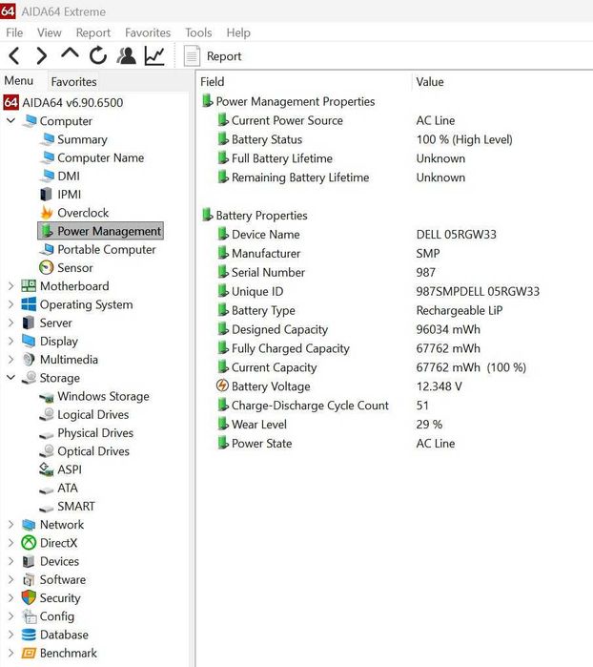Click the Overclock flame icon
Image resolution: width=593 pixels, height=667 pixels.
click(47, 212)
